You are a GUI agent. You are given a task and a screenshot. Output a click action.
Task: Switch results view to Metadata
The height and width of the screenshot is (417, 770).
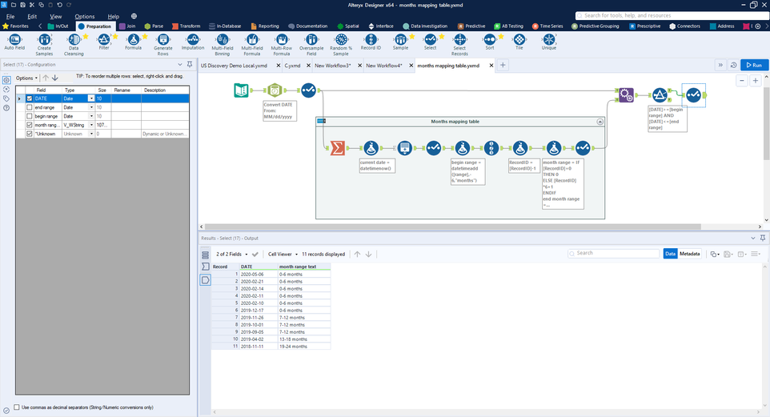(690, 254)
